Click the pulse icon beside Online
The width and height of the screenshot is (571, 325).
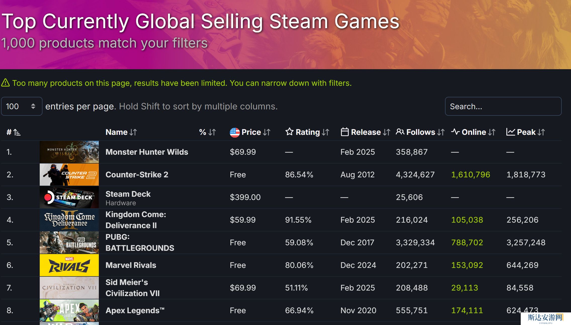tap(455, 132)
